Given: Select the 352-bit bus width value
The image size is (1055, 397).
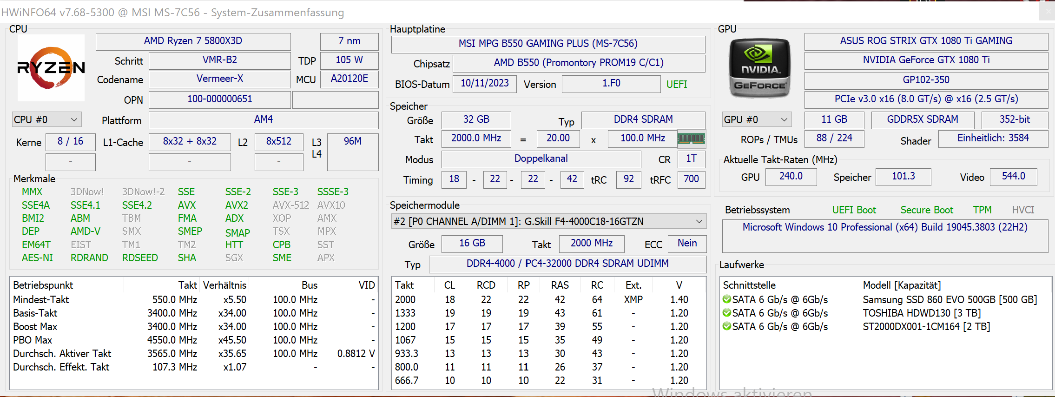Looking at the screenshot, I should coord(1015,119).
